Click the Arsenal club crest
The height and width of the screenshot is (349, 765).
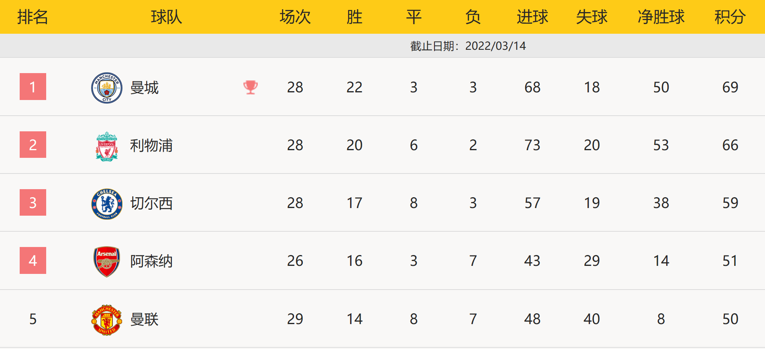[106, 261]
